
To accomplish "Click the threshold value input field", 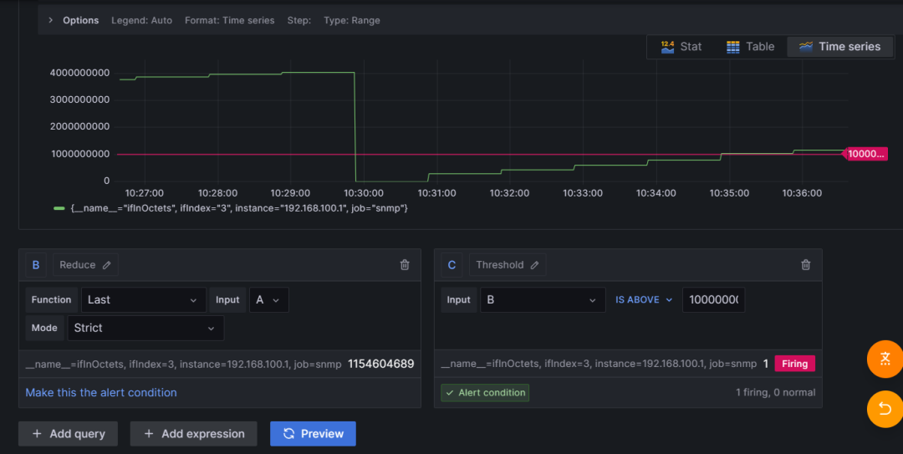I will coord(713,299).
